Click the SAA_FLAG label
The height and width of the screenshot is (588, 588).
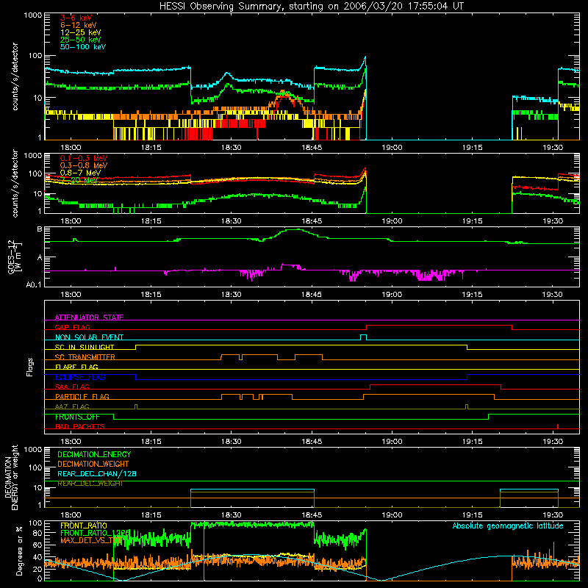72,387
